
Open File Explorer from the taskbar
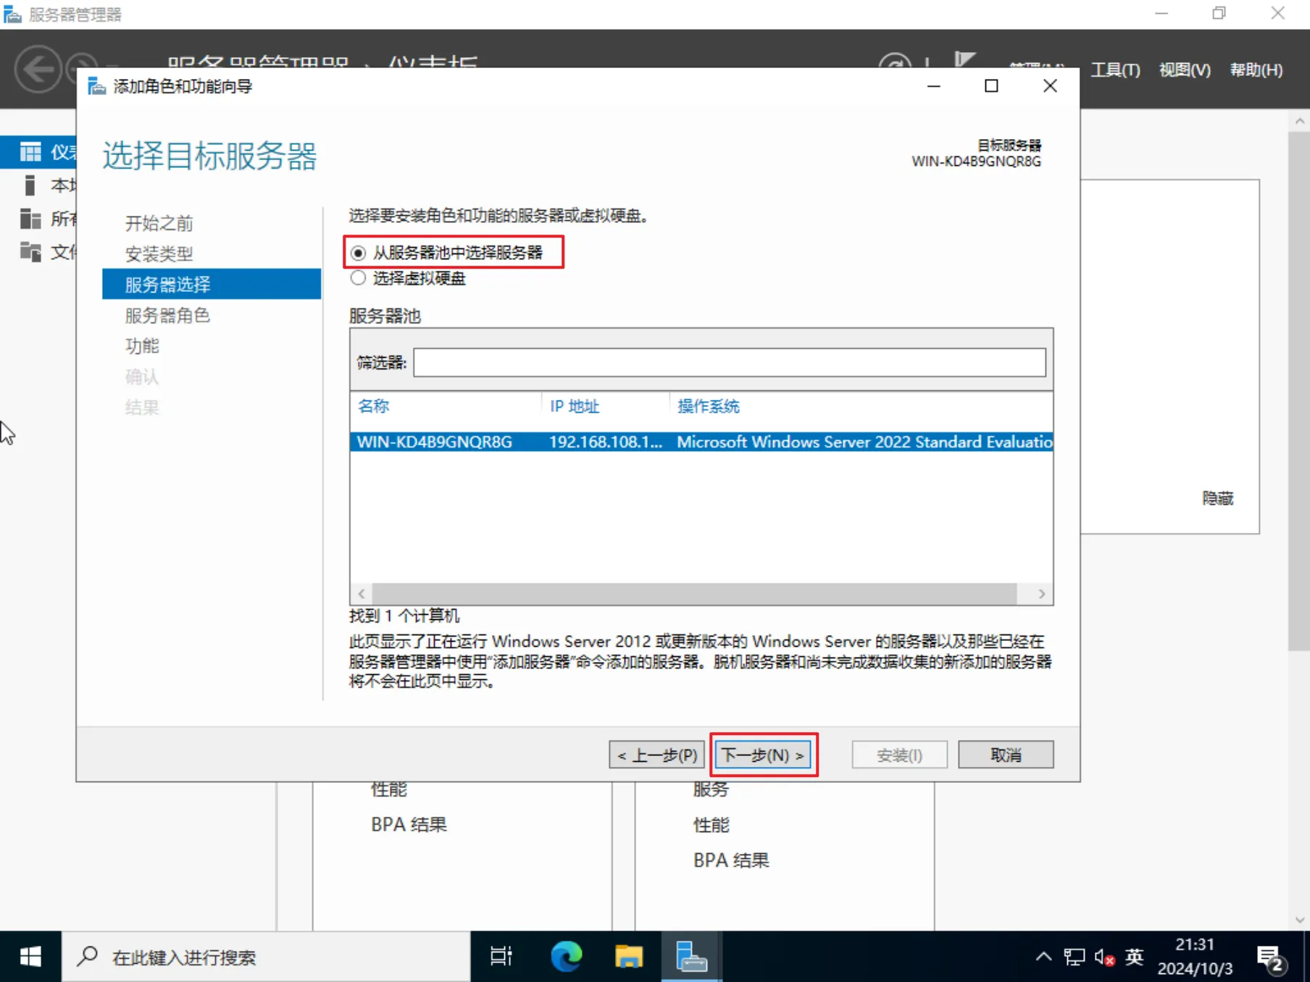628,957
